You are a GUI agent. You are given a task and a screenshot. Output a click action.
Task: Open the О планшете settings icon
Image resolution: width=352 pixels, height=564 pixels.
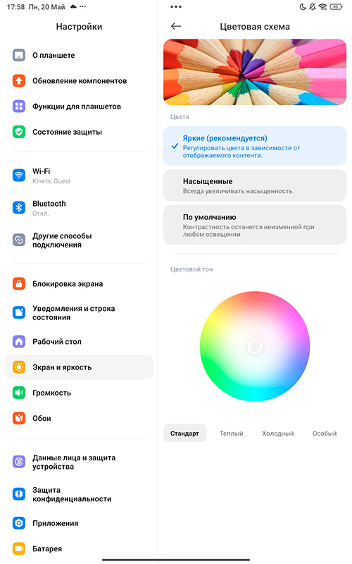(x=19, y=56)
